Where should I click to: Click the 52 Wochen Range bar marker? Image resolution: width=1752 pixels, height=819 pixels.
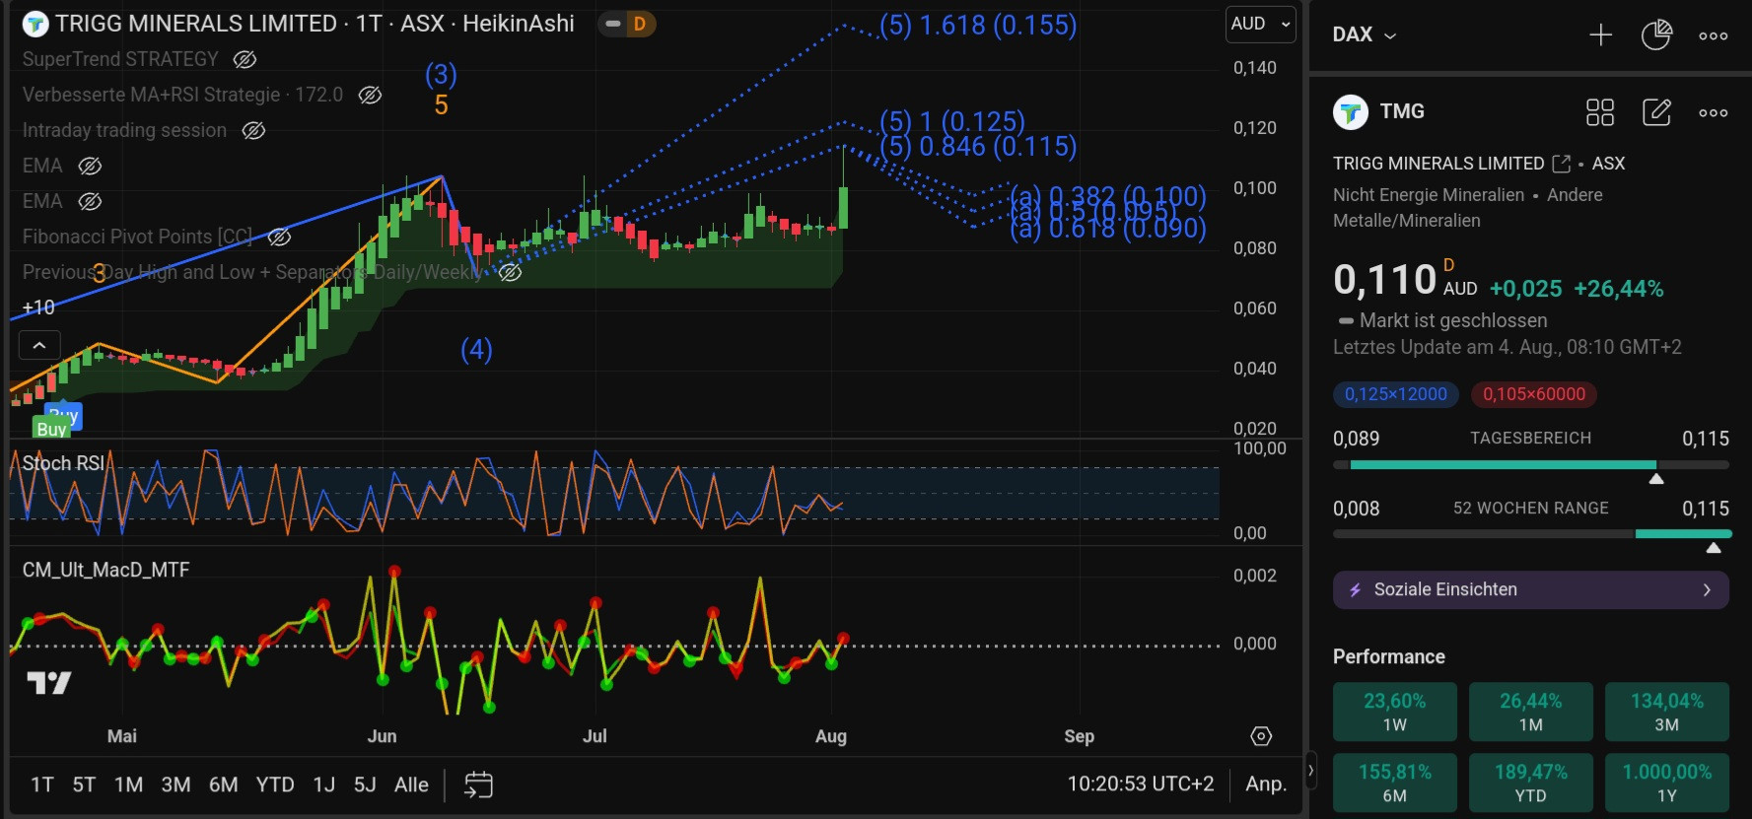pyautogui.click(x=1714, y=548)
